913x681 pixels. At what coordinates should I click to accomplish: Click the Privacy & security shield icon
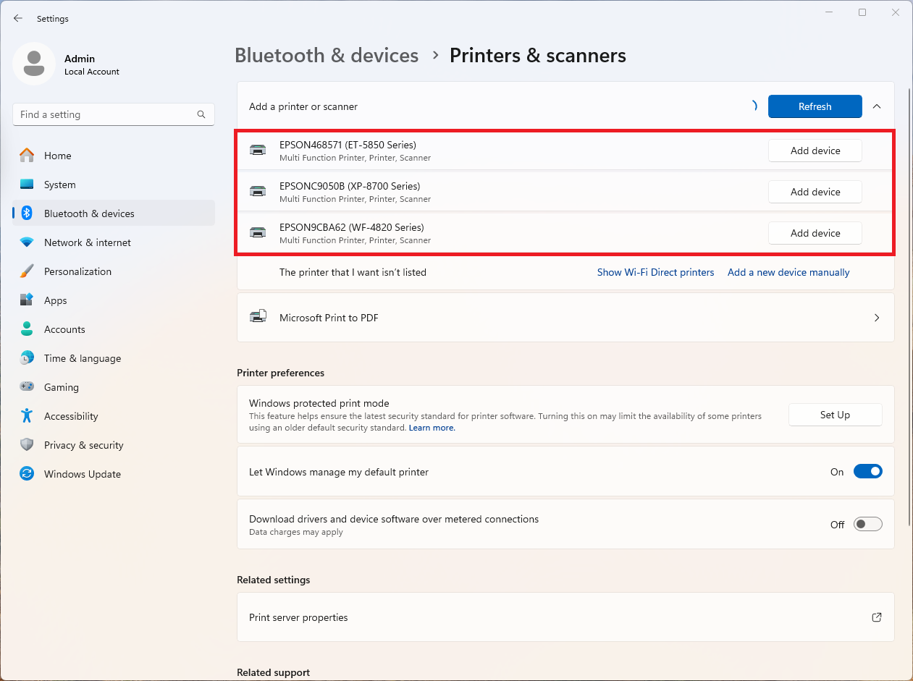(27, 445)
